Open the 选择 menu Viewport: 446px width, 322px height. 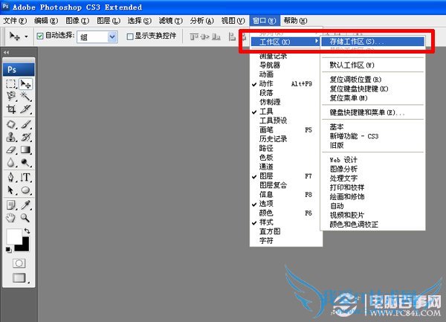click(x=140, y=21)
